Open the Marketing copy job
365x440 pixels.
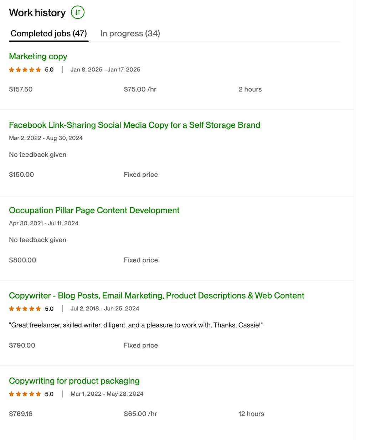click(38, 56)
